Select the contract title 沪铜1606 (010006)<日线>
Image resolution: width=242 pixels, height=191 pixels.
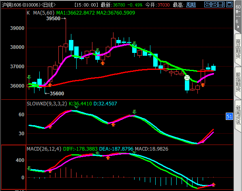click(x=29, y=5)
